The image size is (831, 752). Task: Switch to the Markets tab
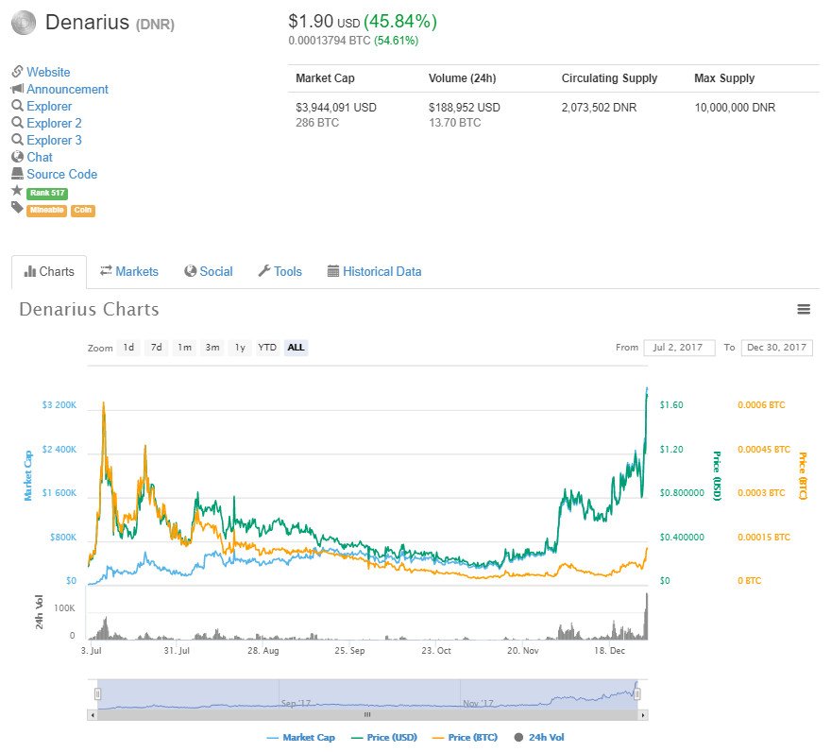point(129,271)
